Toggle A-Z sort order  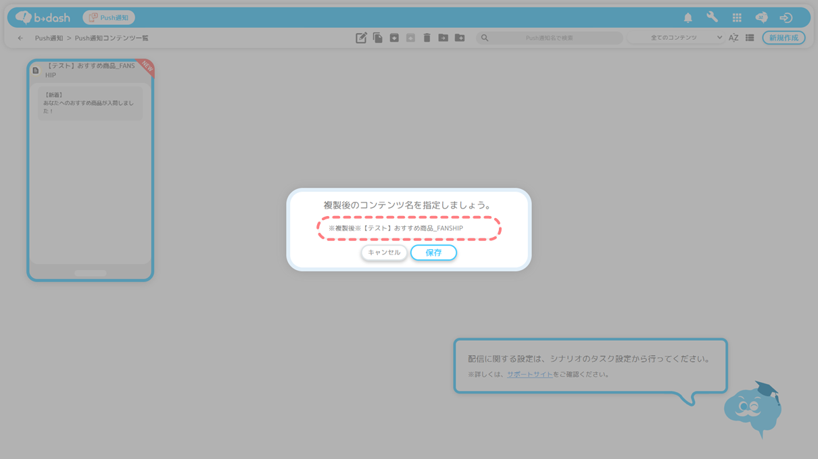pos(733,38)
